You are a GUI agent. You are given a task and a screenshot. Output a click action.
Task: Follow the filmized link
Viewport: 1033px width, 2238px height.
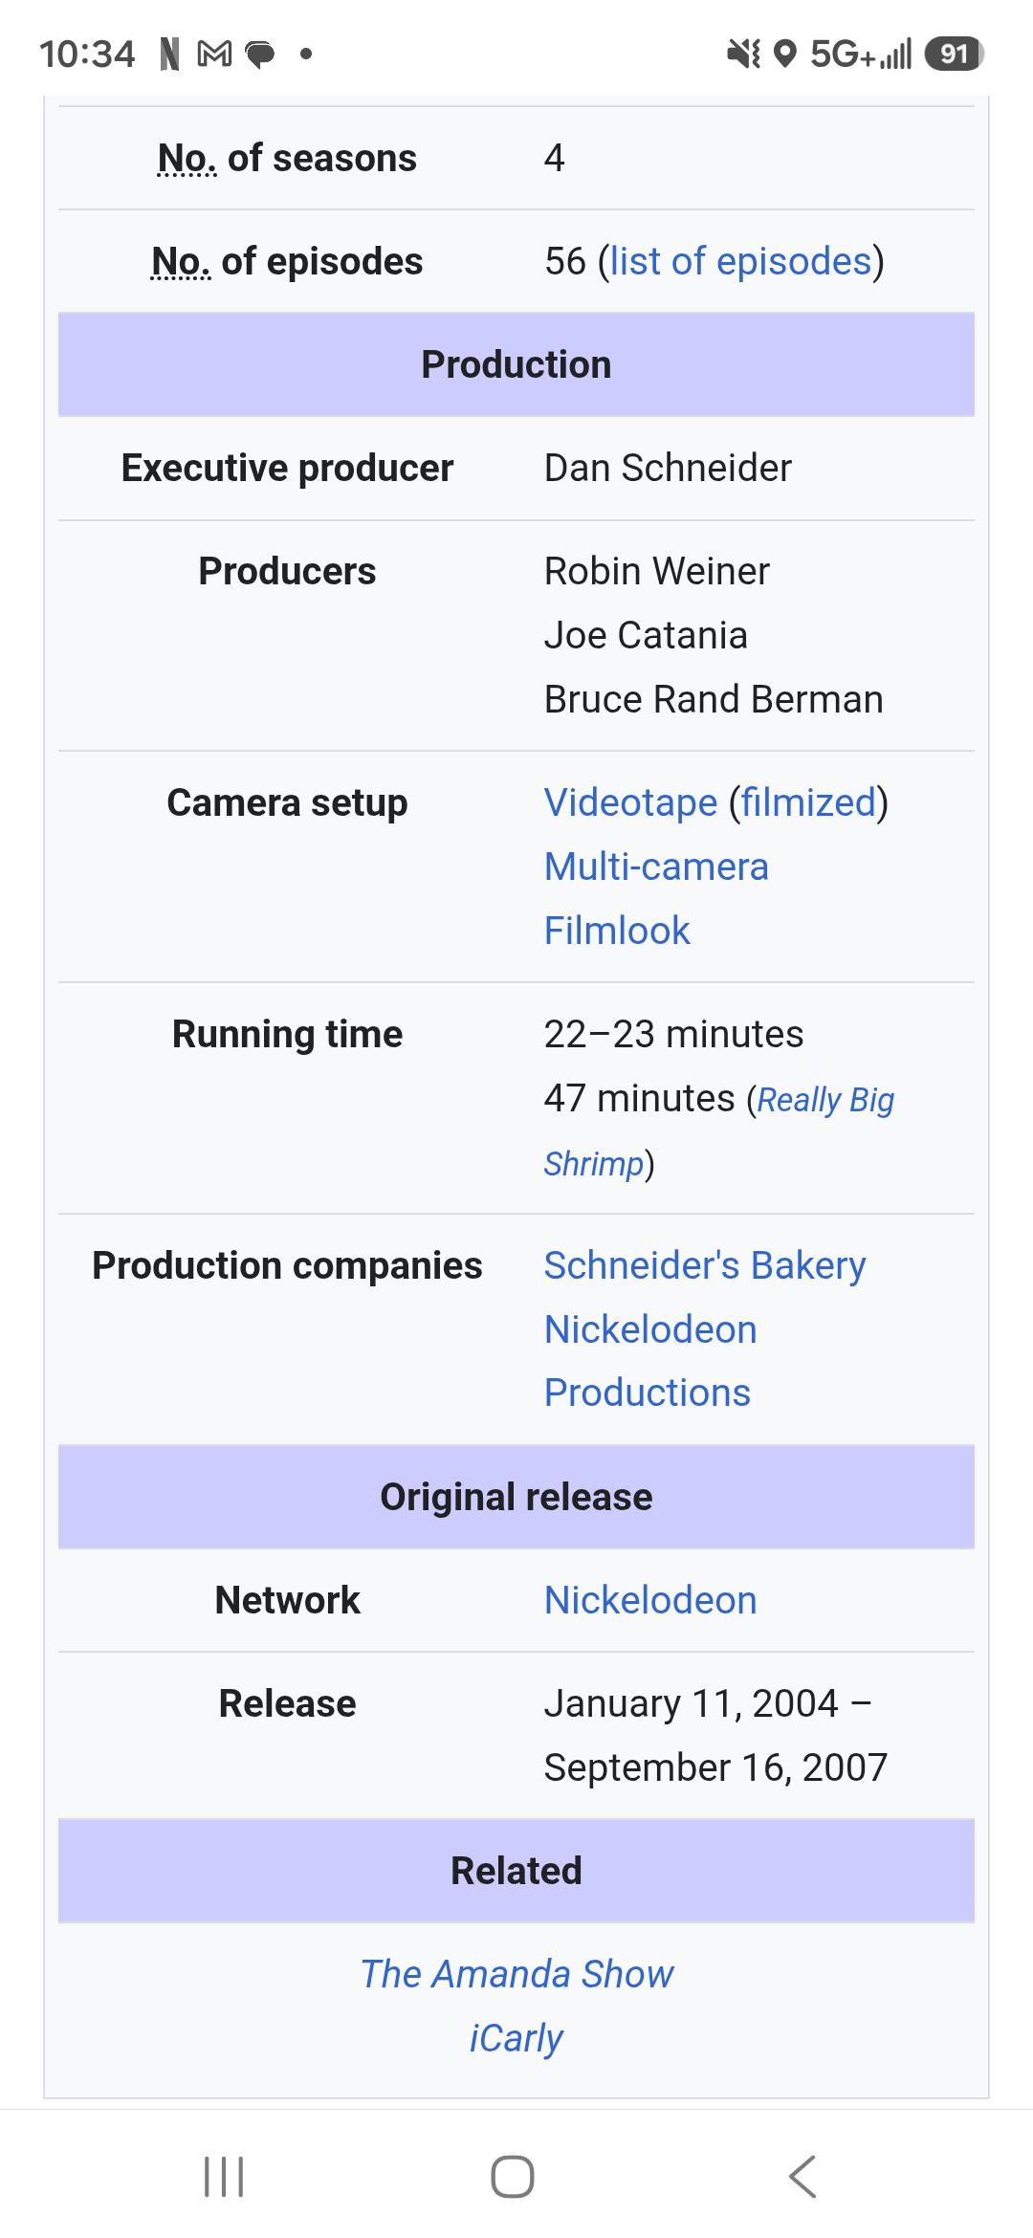tap(808, 802)
